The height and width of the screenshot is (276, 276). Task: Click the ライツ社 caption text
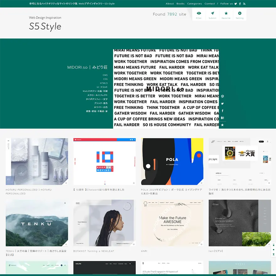[x=239, y=192]
